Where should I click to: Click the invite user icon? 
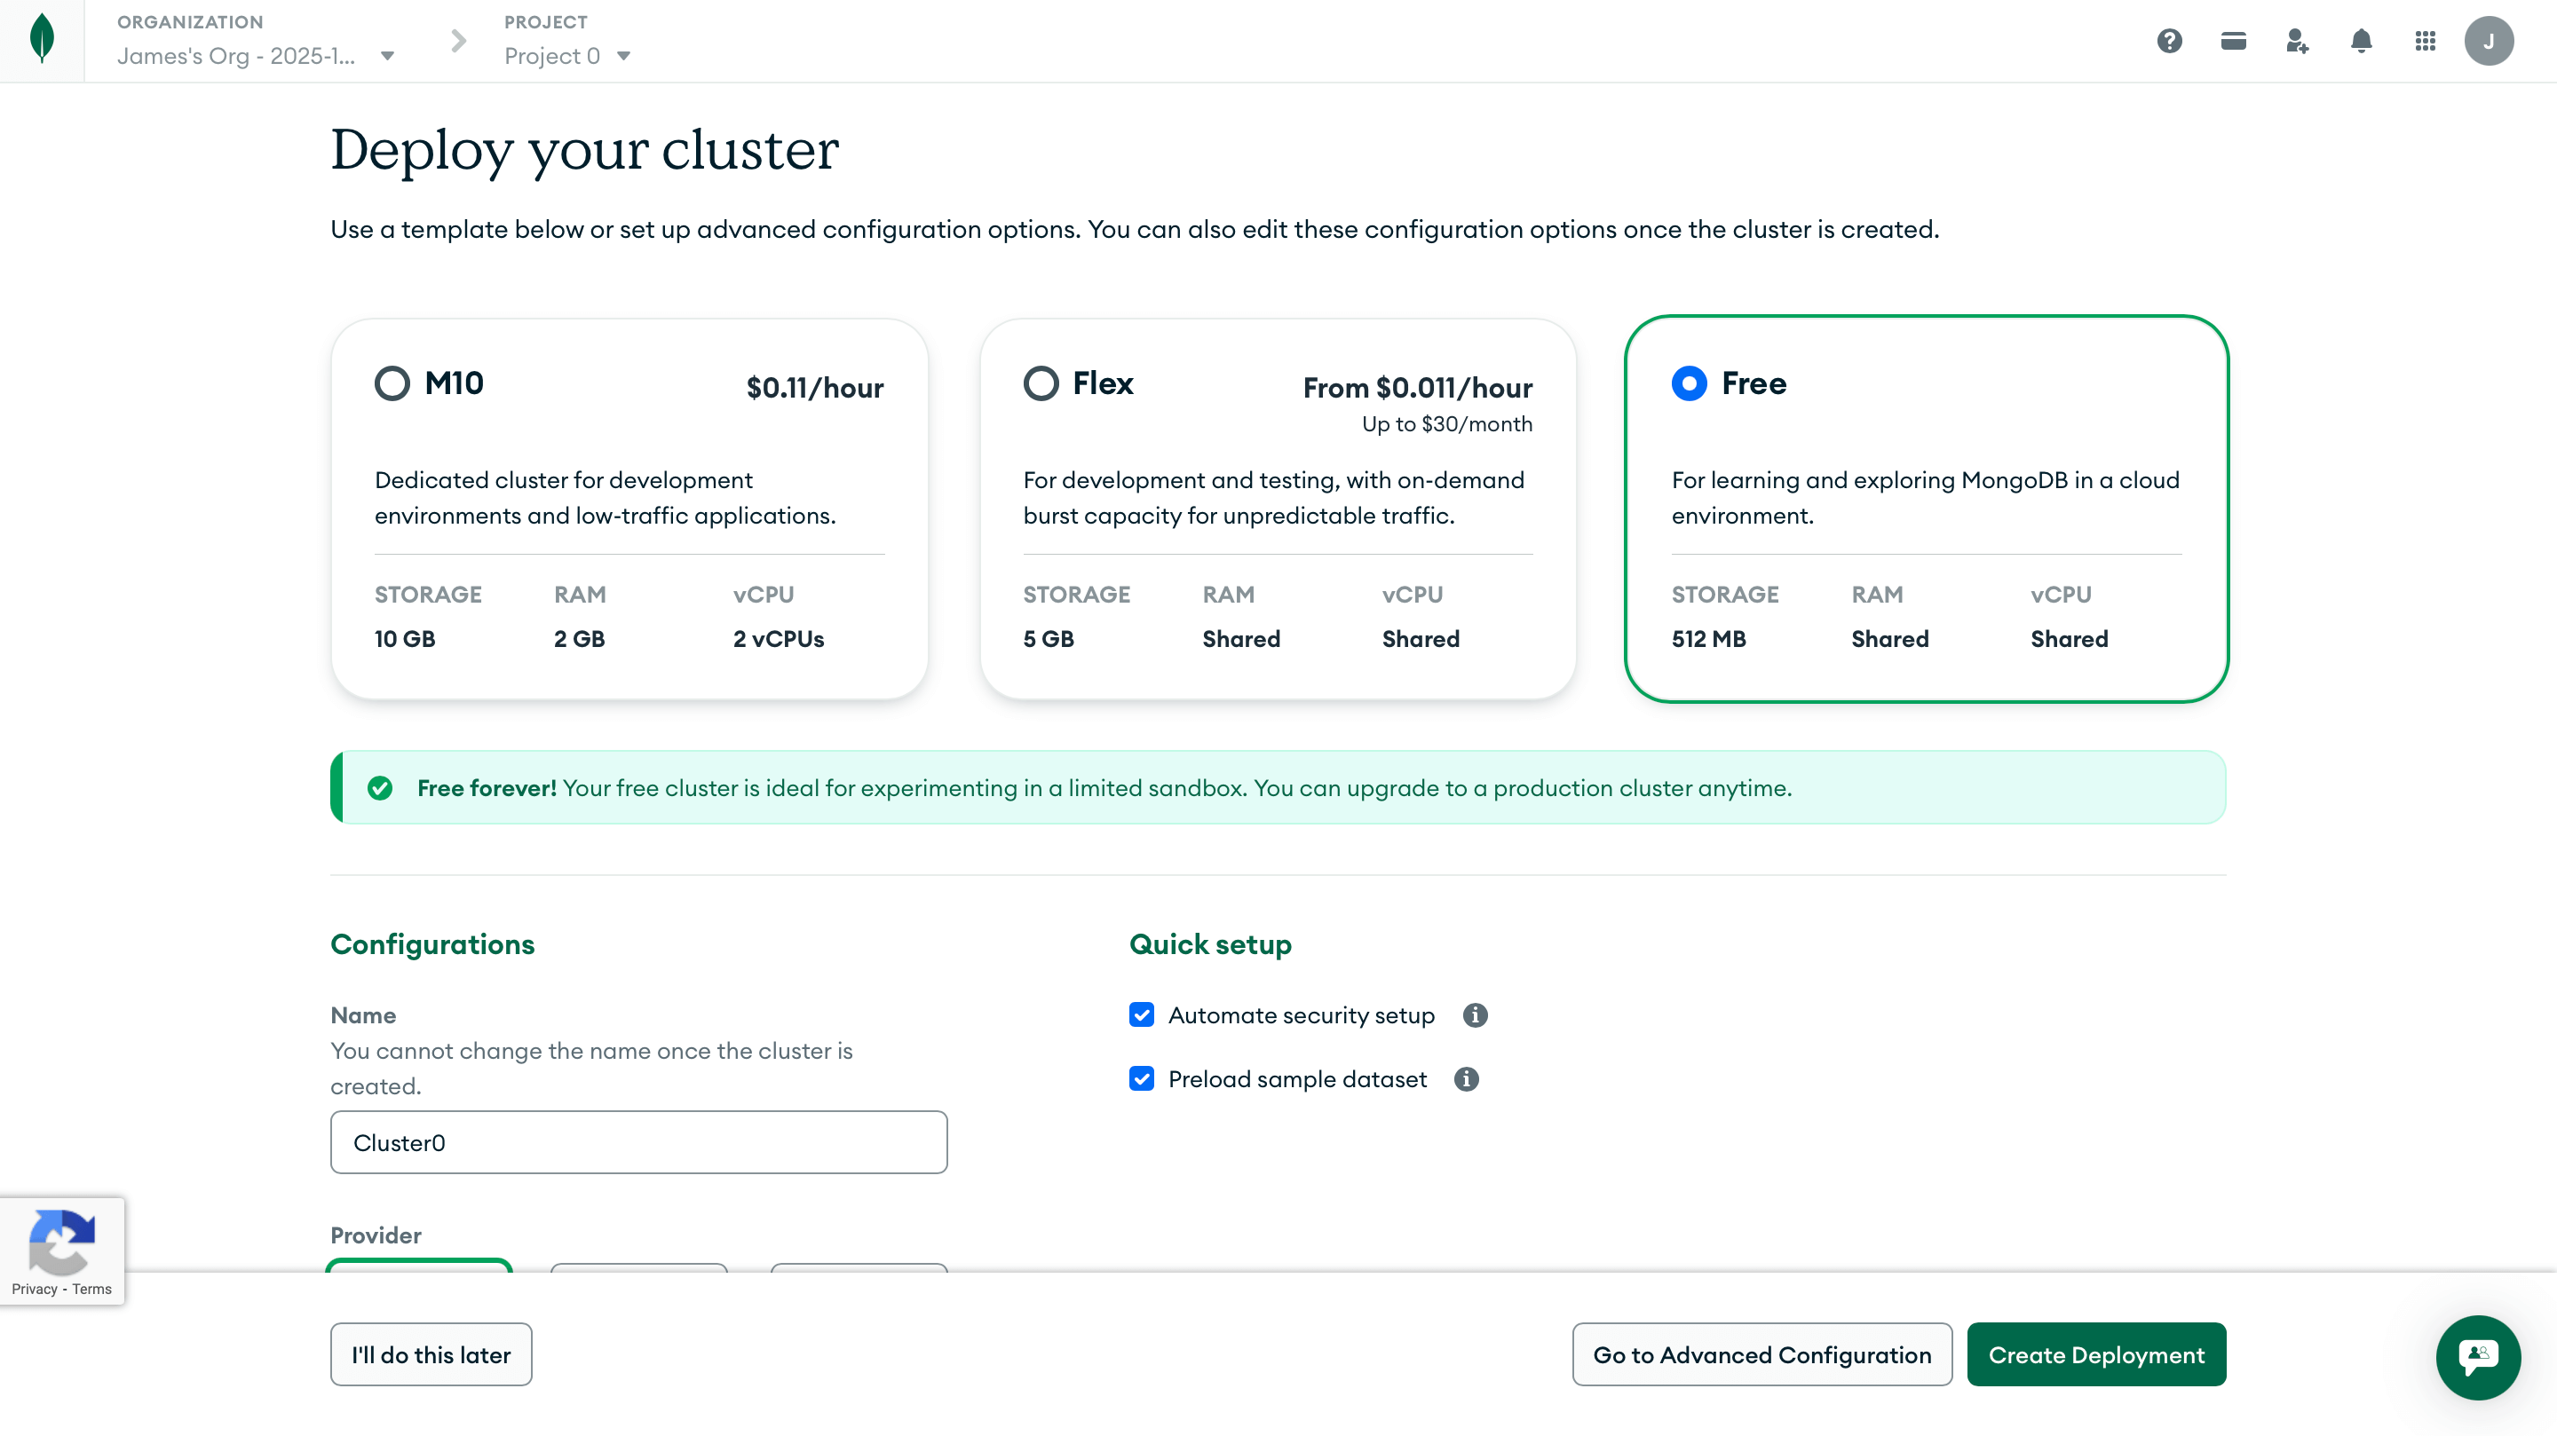2296,41
